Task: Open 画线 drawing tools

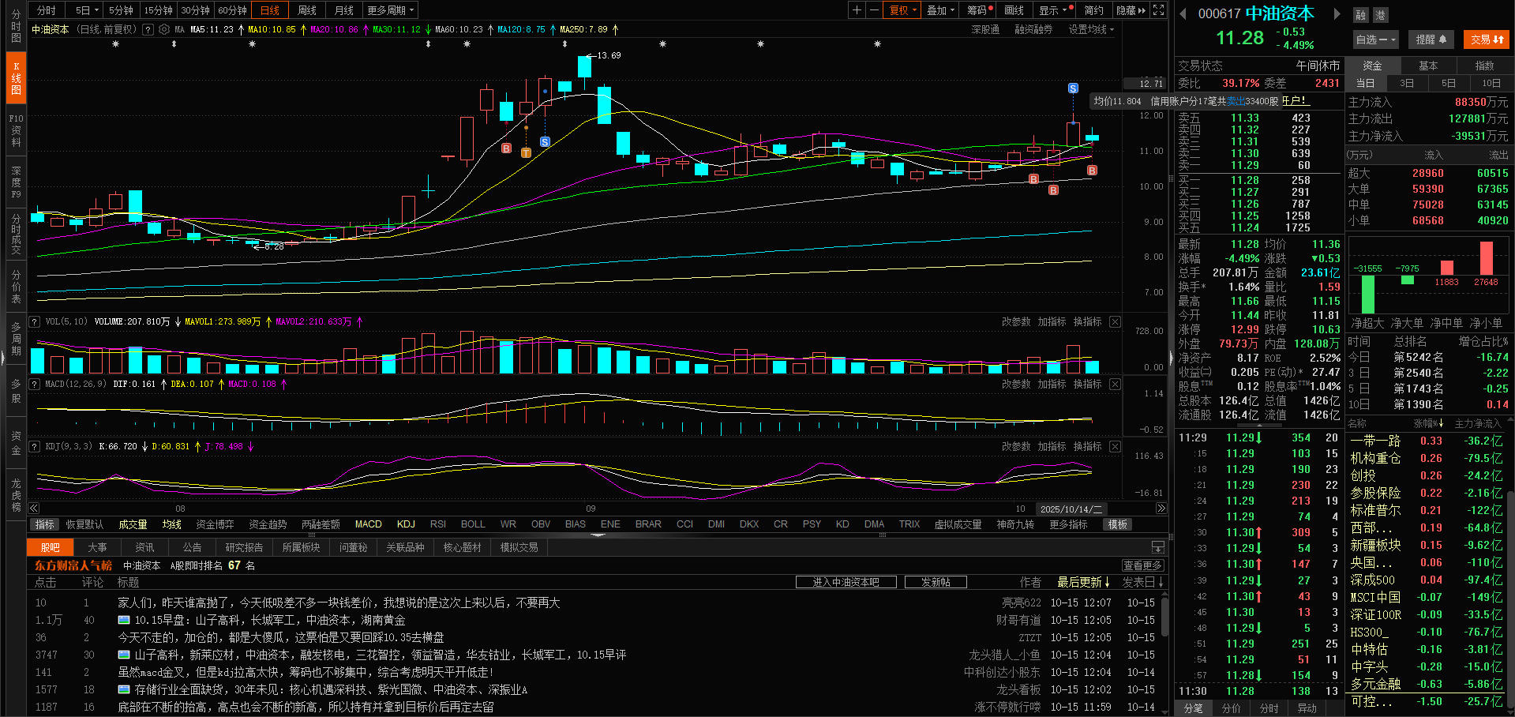Action: (x=1014, y=10)
